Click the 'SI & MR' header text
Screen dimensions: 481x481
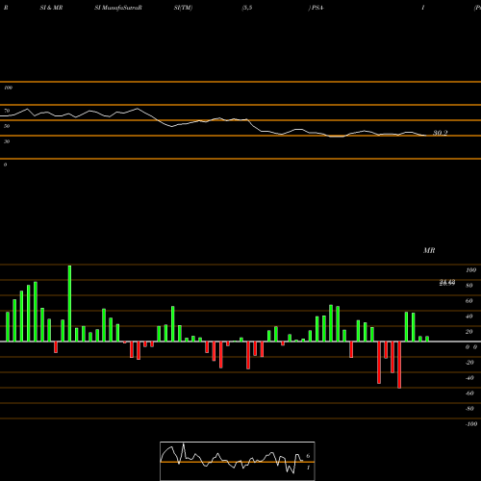[51, 8]
